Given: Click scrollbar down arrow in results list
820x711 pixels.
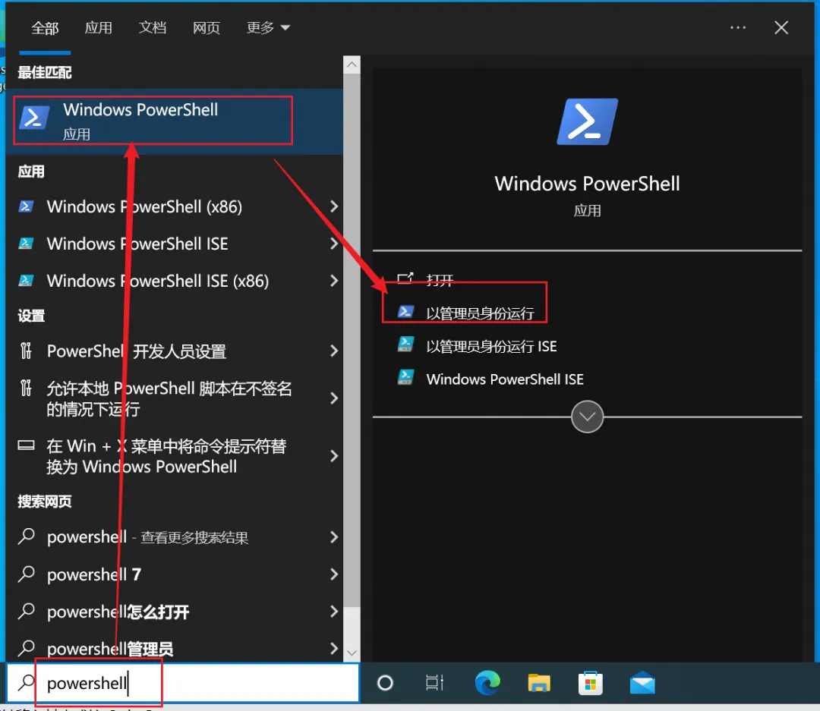Looking at the screenshot, I should [x=352, y=653].
